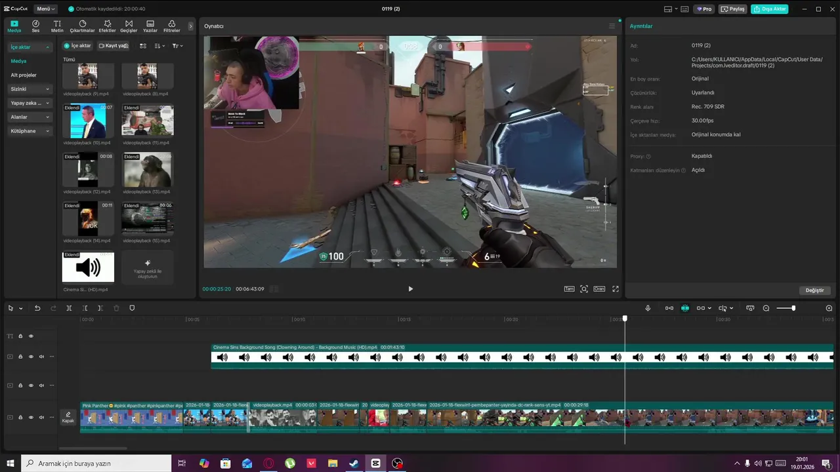Click the Dışa Aktar export button
Screen dimensions: 840x472
(x=770, y=9)
